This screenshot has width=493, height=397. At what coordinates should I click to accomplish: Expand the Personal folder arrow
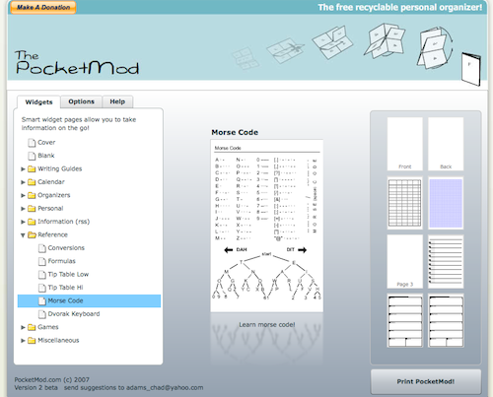coord(23,209)
